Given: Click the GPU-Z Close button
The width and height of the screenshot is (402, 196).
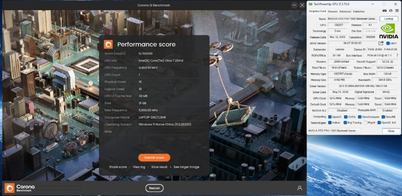Looking at the screenshot, I should (391, 131).
